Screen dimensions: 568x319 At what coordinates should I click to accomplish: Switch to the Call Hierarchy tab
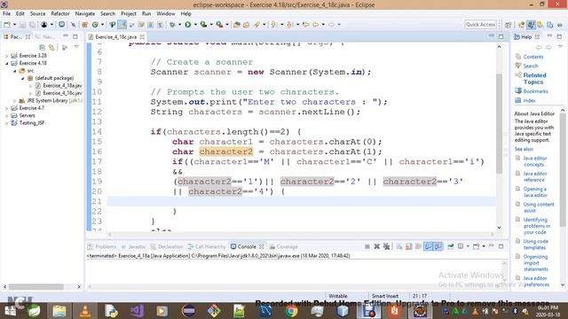pos(207,246)
